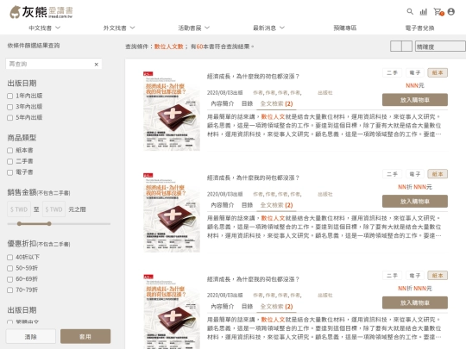Click the price slider track's grey portion
The image size is (466, 349).
[x=81, y=224]
